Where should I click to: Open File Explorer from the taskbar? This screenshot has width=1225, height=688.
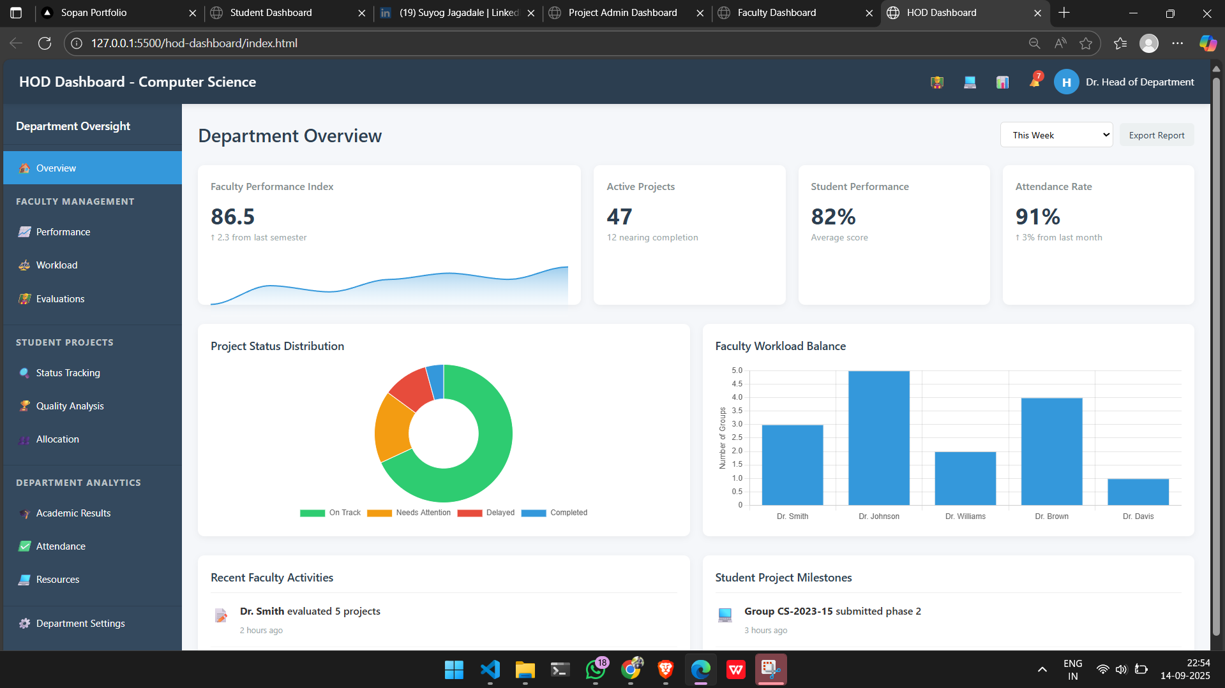[x=525, y=670]
